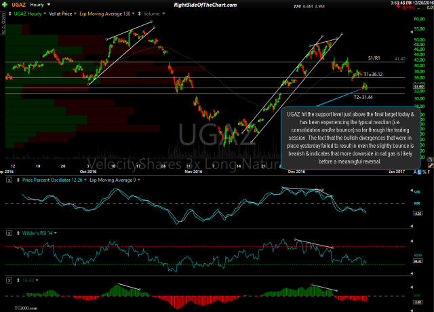This screenshot has height=312, width=434.
Task: Click the round gray icon above the pencil
Action: coord(430,159)
